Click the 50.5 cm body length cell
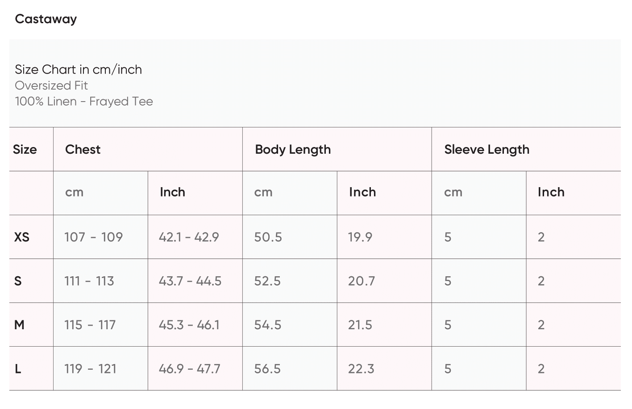The height and width of the screenshot is (409, 632). [x=268, y=237]
